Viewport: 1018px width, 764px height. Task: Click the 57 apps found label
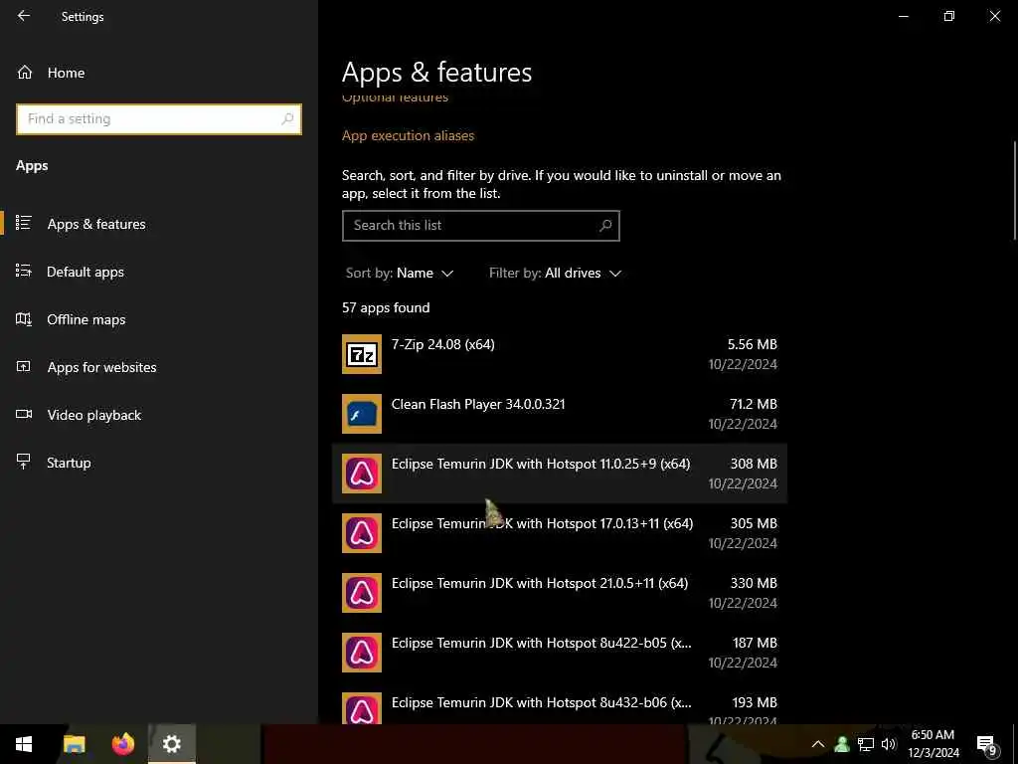pos(386,307)
